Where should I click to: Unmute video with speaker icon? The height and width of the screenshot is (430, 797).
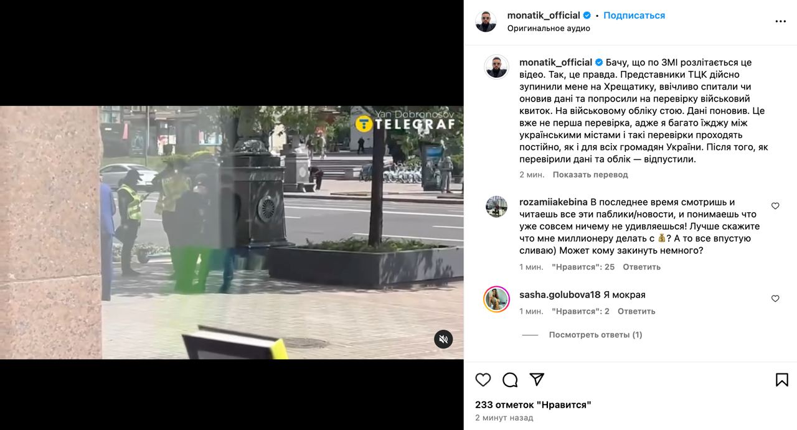pyautogui.click(x=443, y=339)
